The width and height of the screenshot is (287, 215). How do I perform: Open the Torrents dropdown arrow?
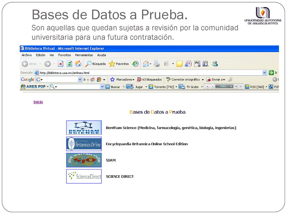(176, 87)
